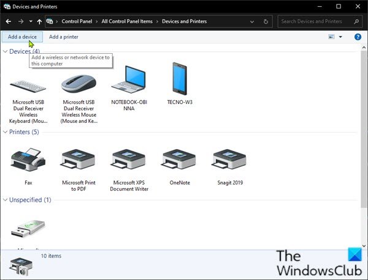Select the TECNO-W3 phone icon
The height and width of the screenshot is (280, 368).
click(x=180, y=79)
